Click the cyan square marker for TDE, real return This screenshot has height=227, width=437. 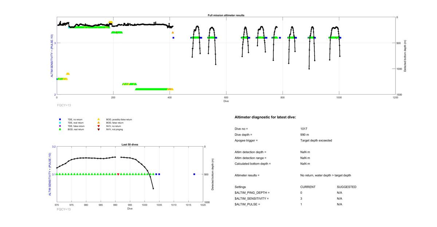(60, 123)
